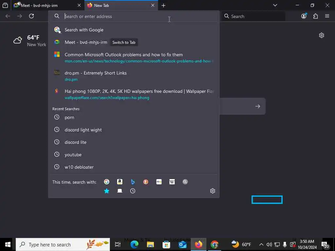Open dro.pm - Extremely Short Links suggestion
This screenshot has height=251, width=335.
point(134,76)
